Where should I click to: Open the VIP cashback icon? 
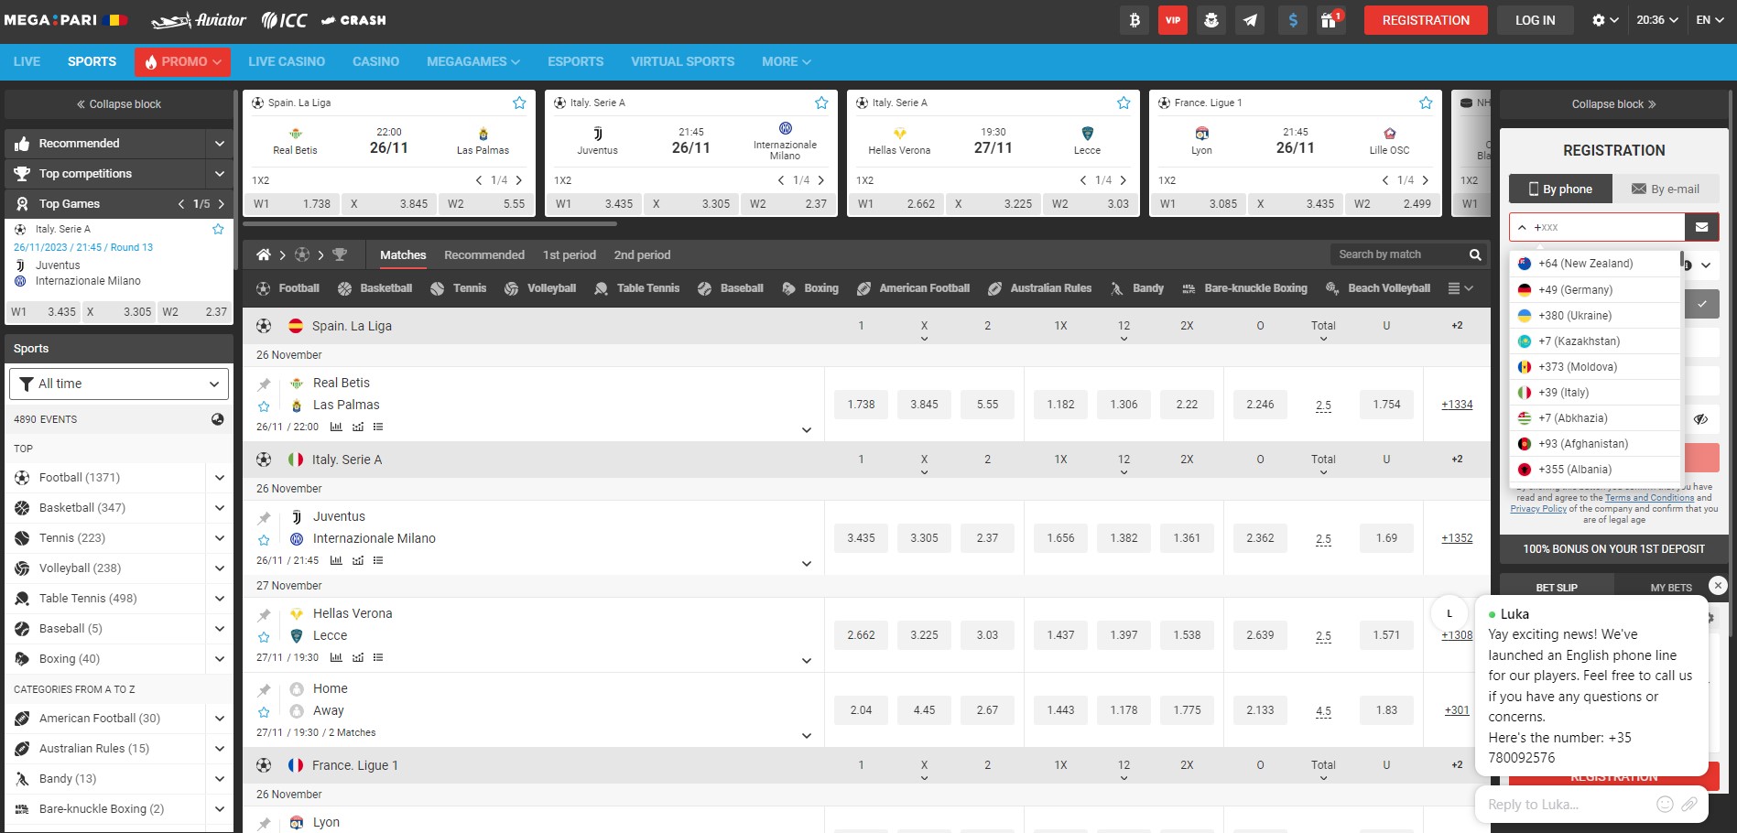[1173, 20]
